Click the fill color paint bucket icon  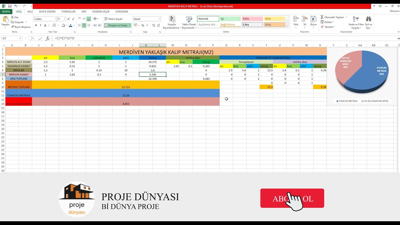coord(64,25)
